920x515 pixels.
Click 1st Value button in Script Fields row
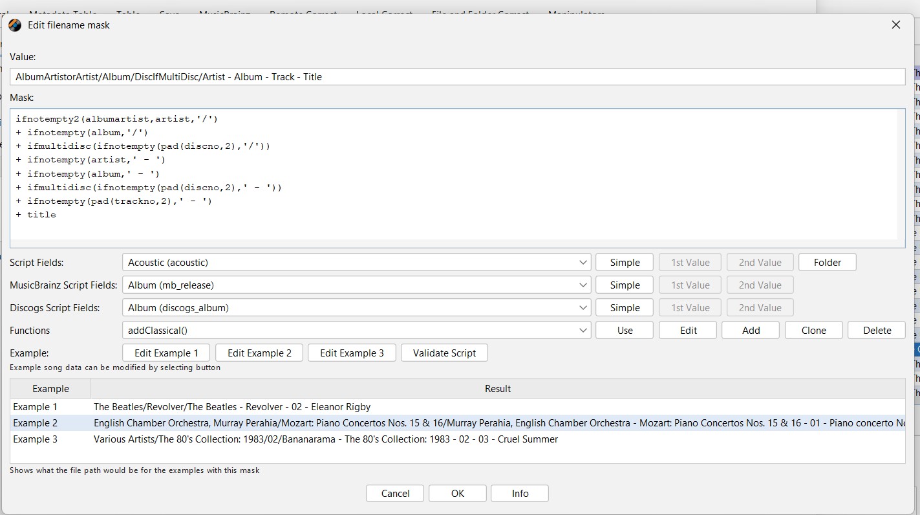(690, 262)
